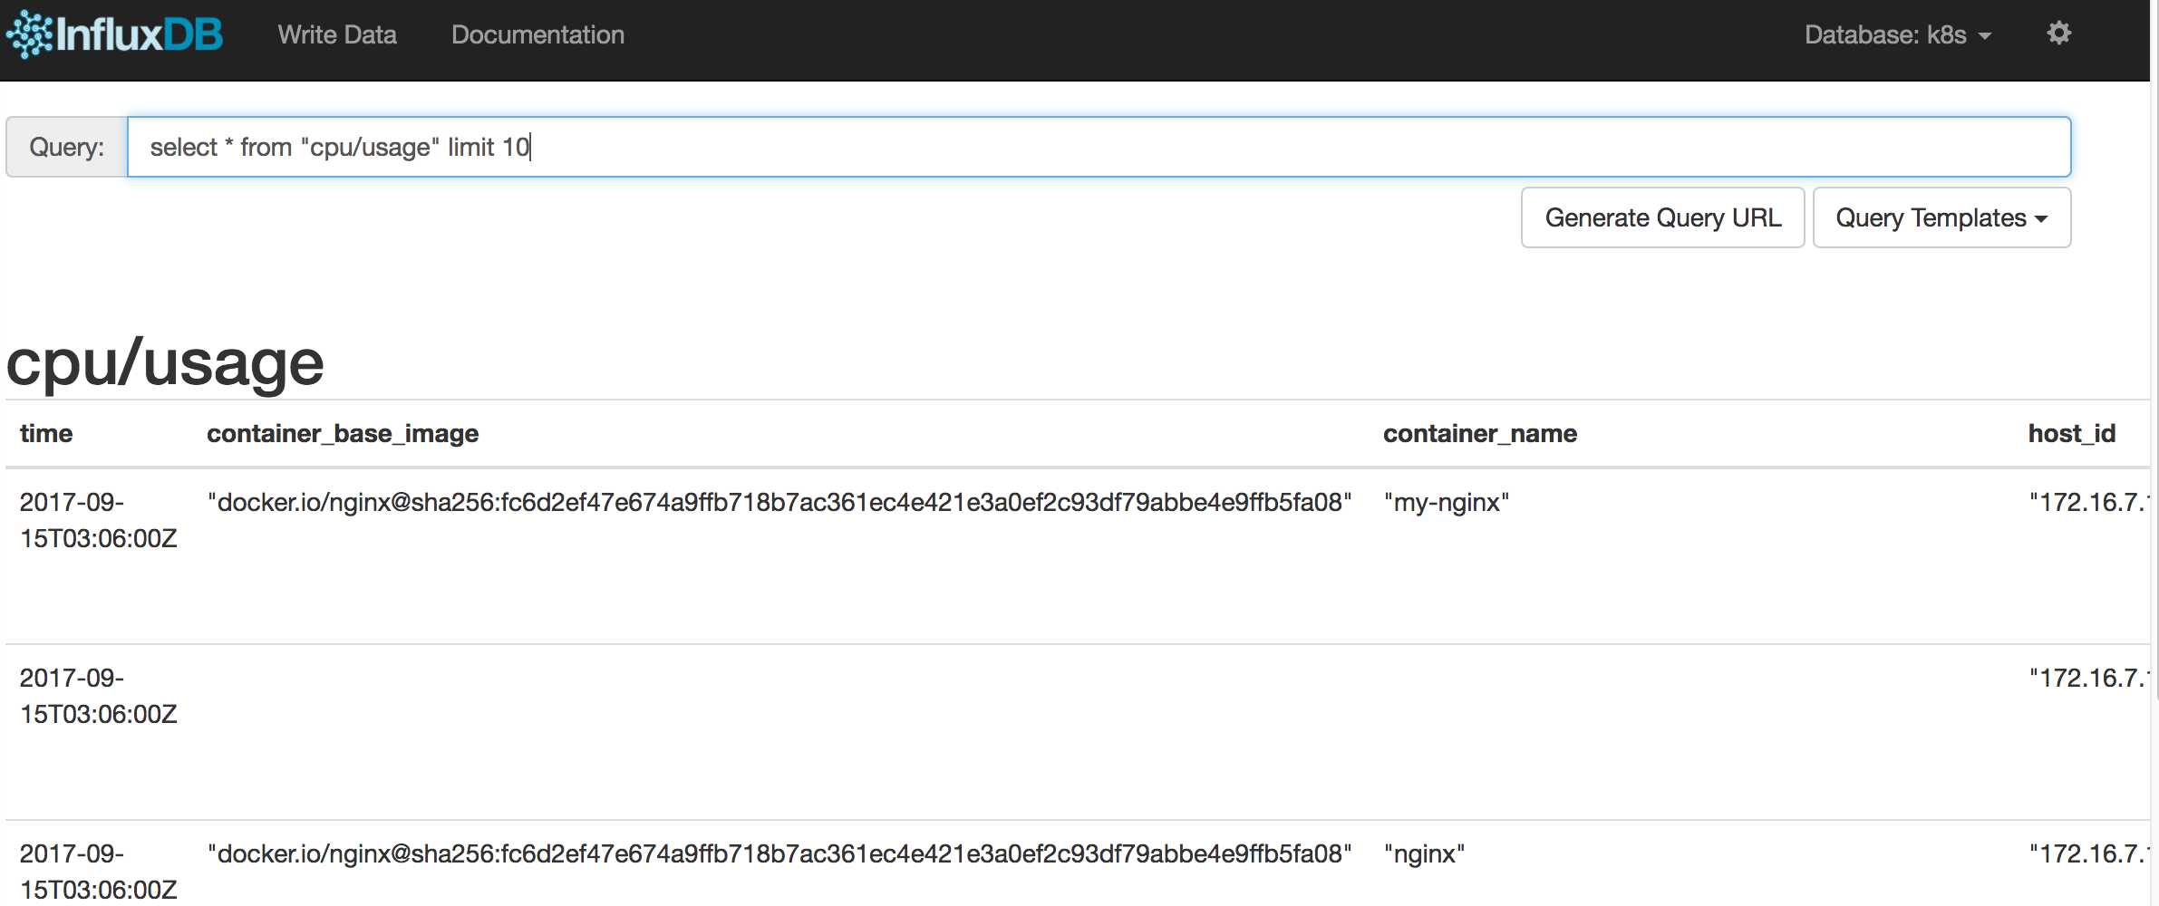Click the container_base_image column header

pyautogui.click(x=343, y=433)
